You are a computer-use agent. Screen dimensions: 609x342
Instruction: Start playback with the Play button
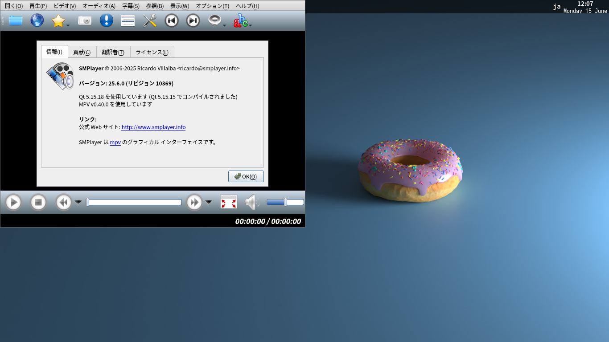[x=14, y=203]
